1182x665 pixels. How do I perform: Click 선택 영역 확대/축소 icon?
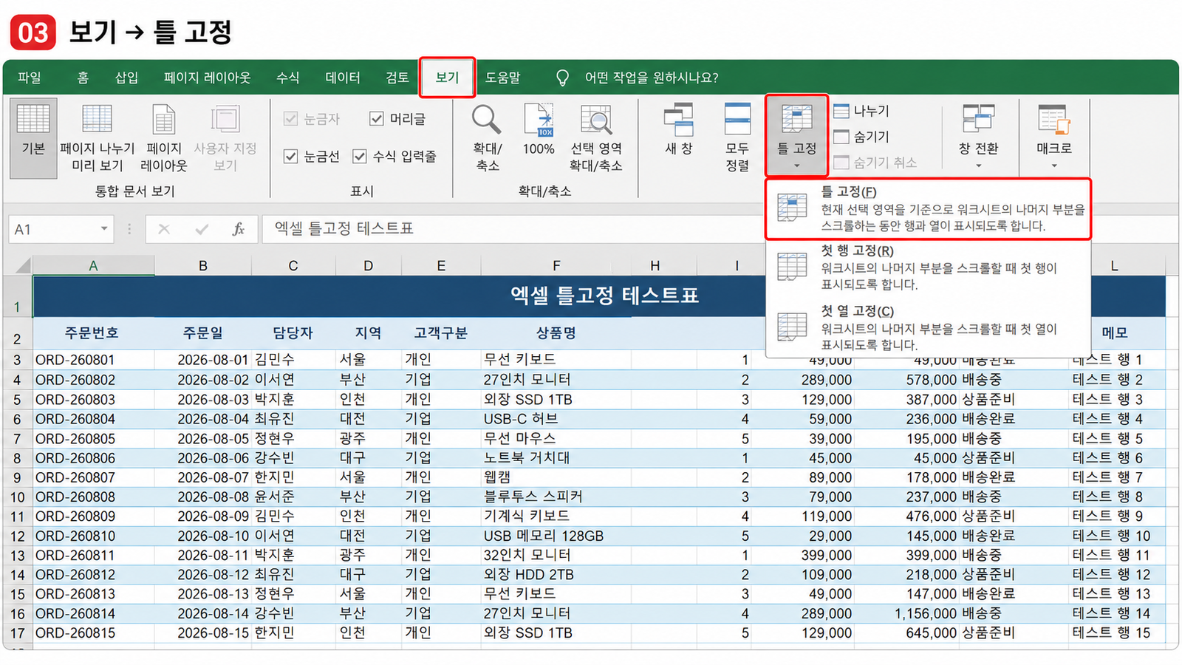(x=596, y=119)
